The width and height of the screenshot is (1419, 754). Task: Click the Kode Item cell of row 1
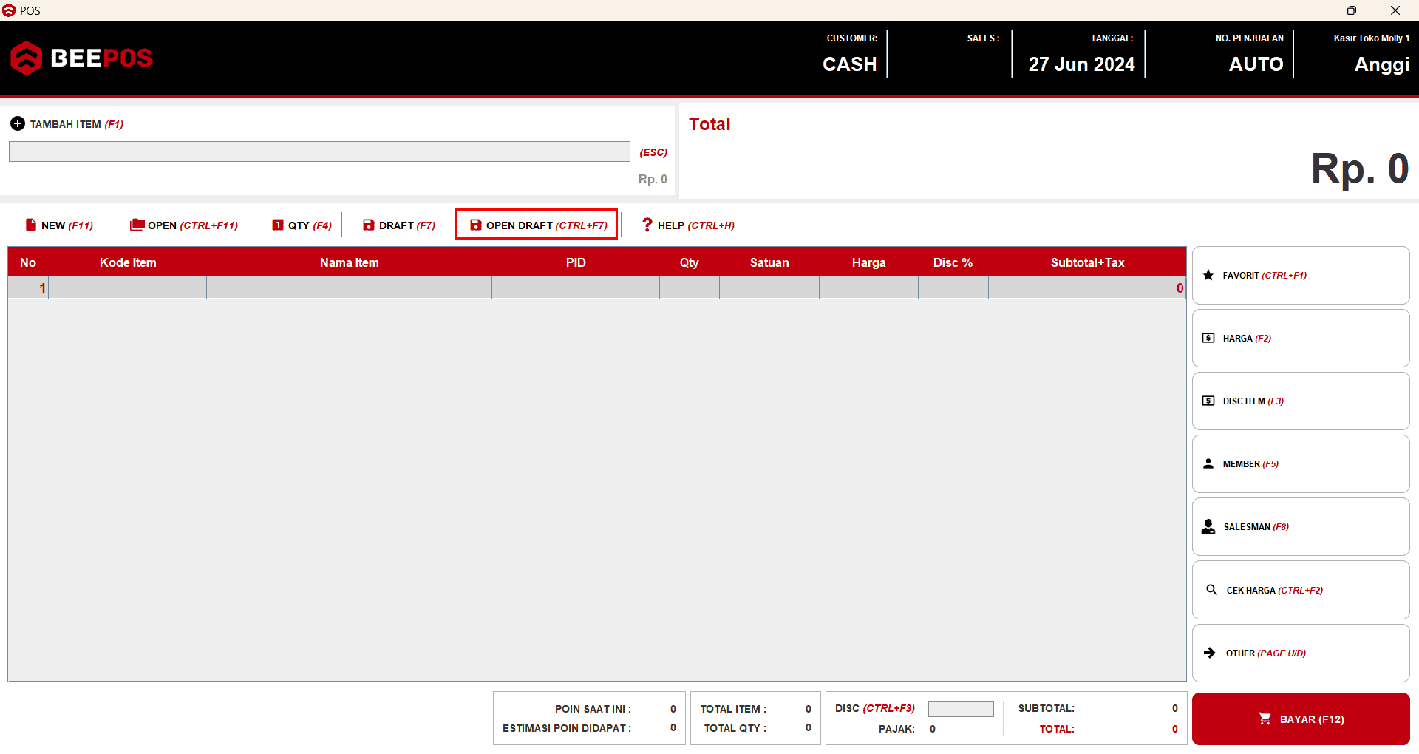click(128, 288)
